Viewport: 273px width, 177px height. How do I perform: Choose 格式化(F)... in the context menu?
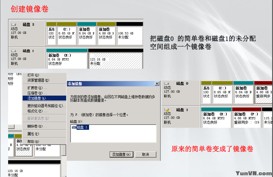pyautogui.click(x=37, y=111)
